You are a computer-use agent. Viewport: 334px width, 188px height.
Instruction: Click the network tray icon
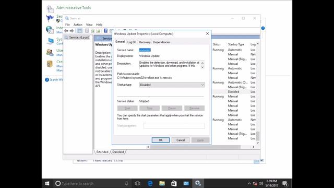[255, 183]
